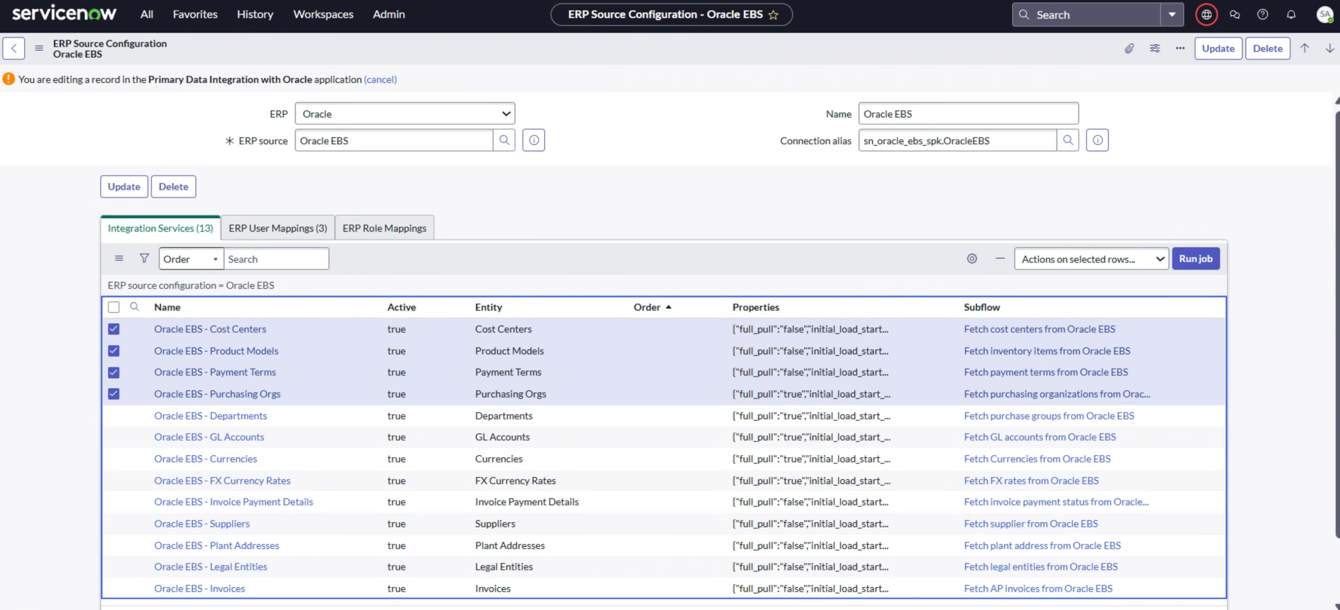
Task: Click the Delete button below the form
Action: (x=173, y=186)
